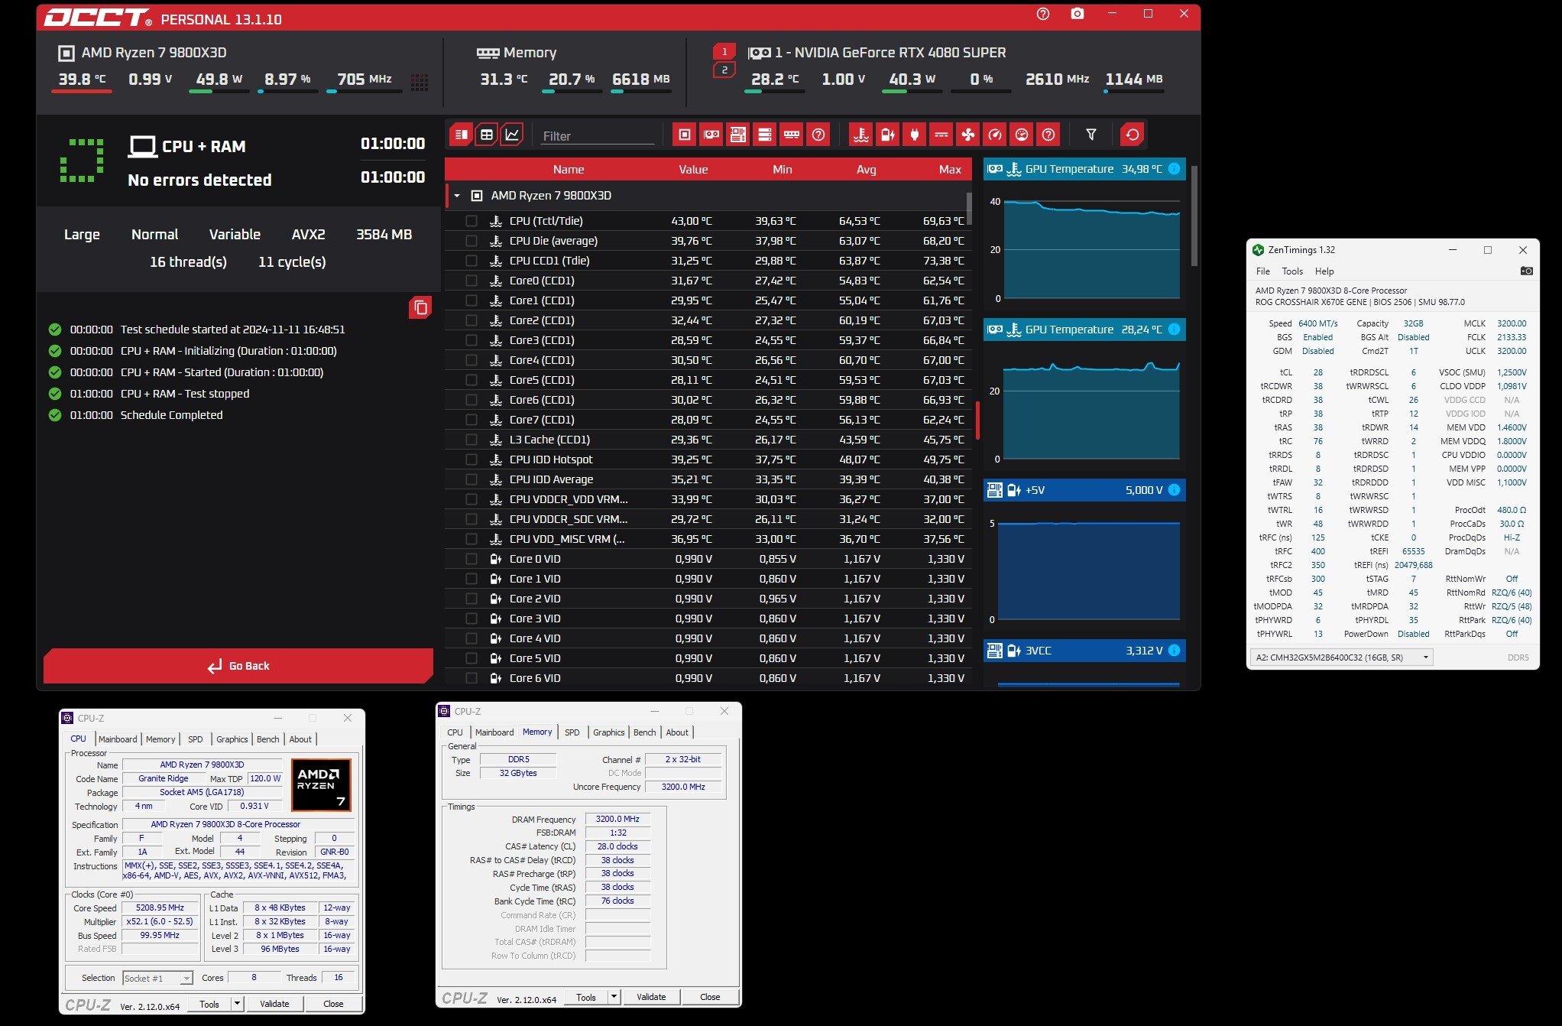The height and width of the screenshot is (1026, 1562).
Task: Click Validate in CPU-Z CPU window
Action: pos(274,1004)
